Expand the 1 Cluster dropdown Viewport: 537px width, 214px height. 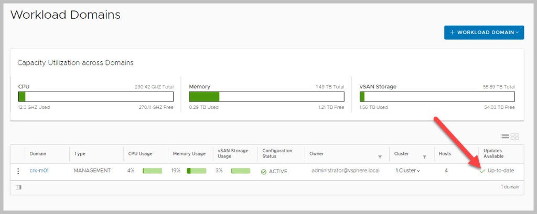click(408, 171)
